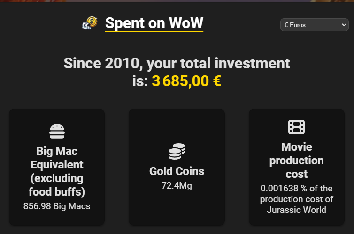Click the dropdown chevron arrow on currency selector

pos(344,25)
